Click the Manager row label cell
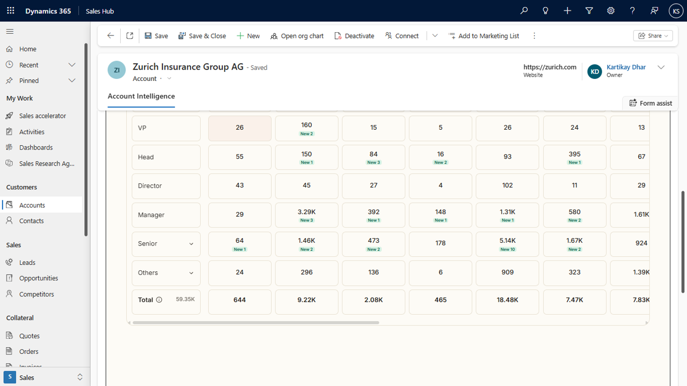 tap(166, 215)
